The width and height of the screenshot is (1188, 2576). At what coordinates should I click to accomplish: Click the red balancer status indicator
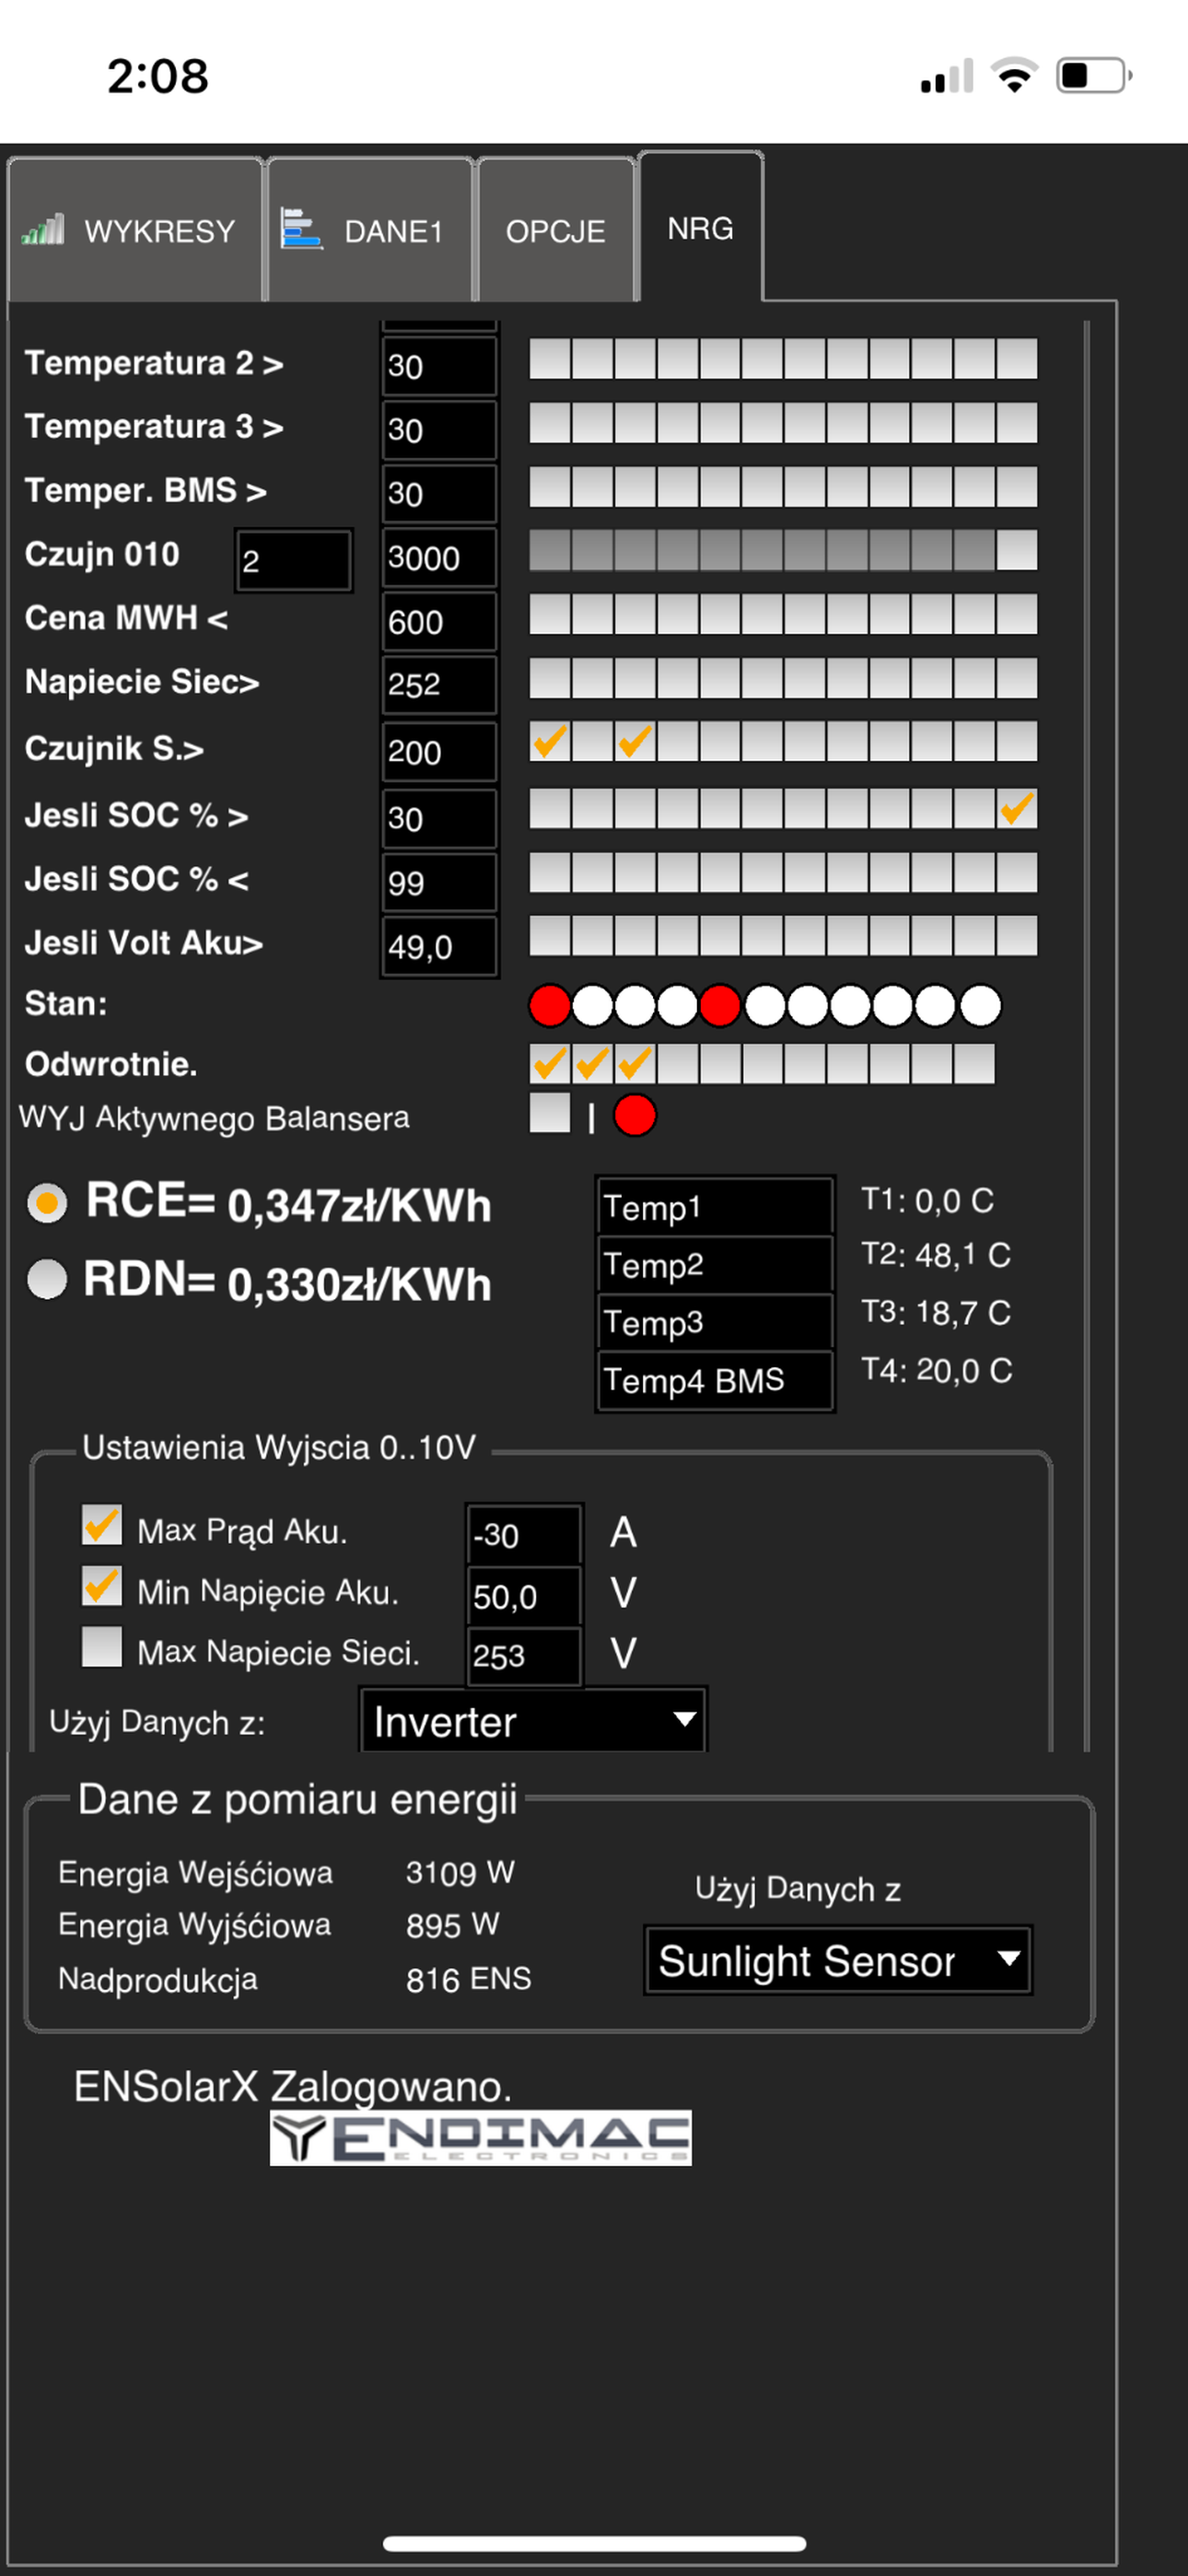point(635,1115)
